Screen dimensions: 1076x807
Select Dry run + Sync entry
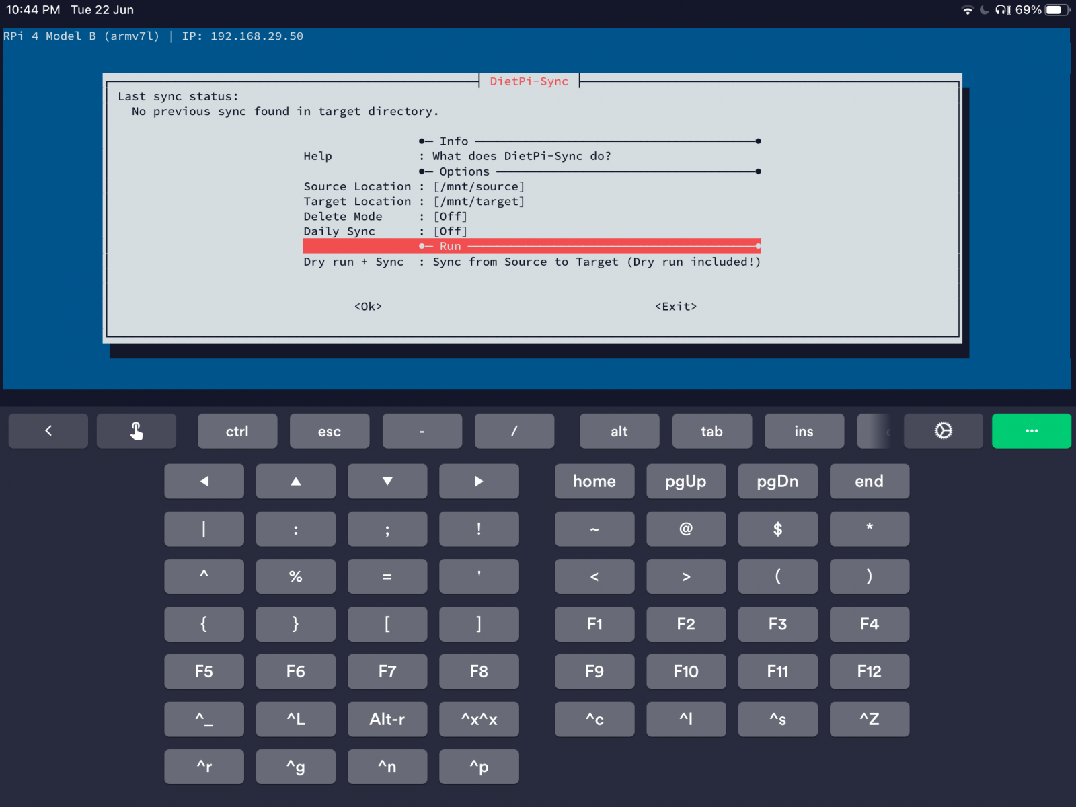click(x=531, y=262)
